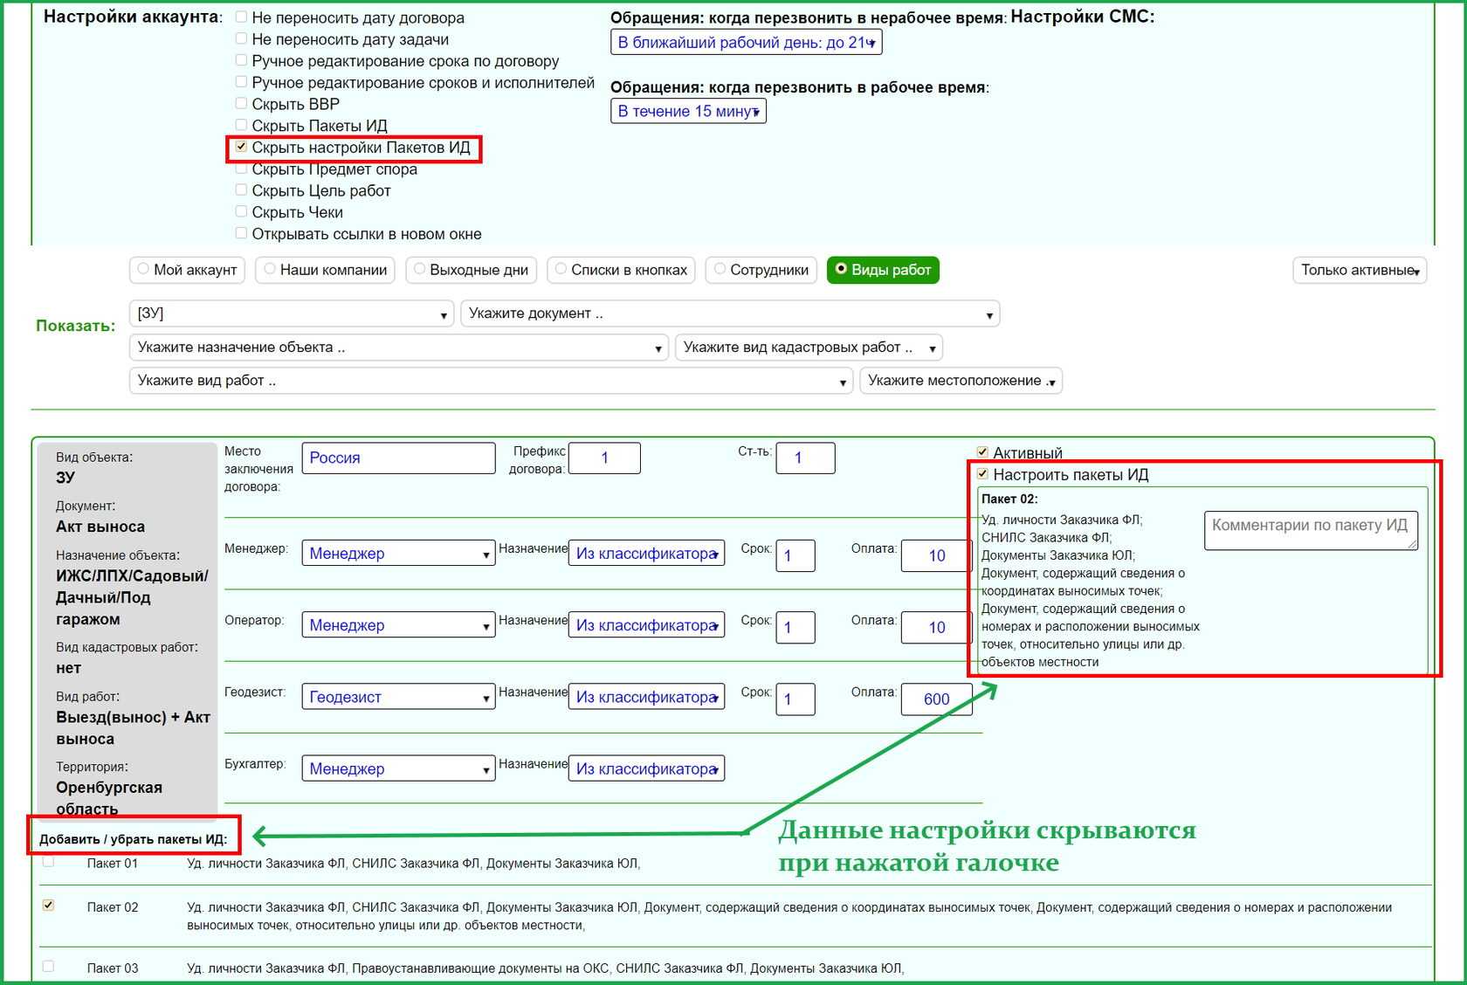
Task: Open the '[ЗУ]' object type dropdown
Action: 292,313
